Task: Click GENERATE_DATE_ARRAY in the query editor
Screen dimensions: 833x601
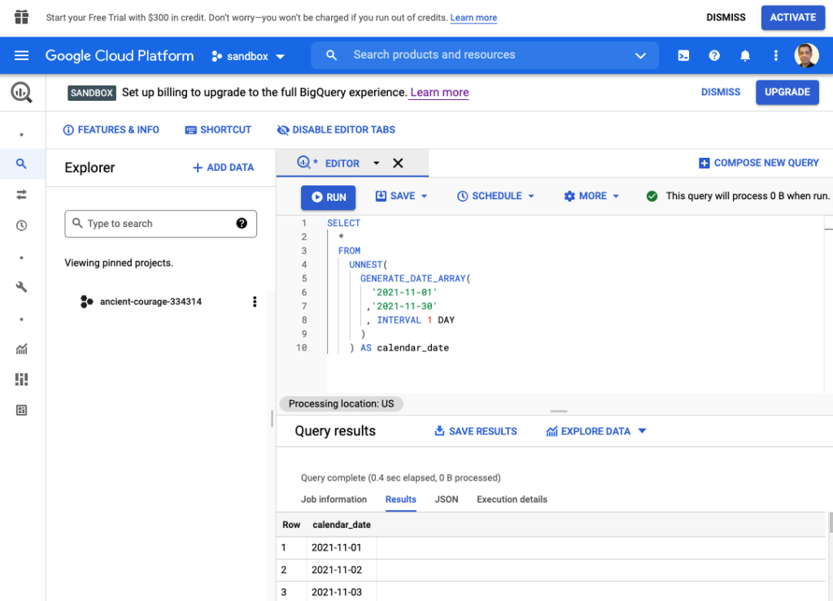Action: click(x=412, y=278)
